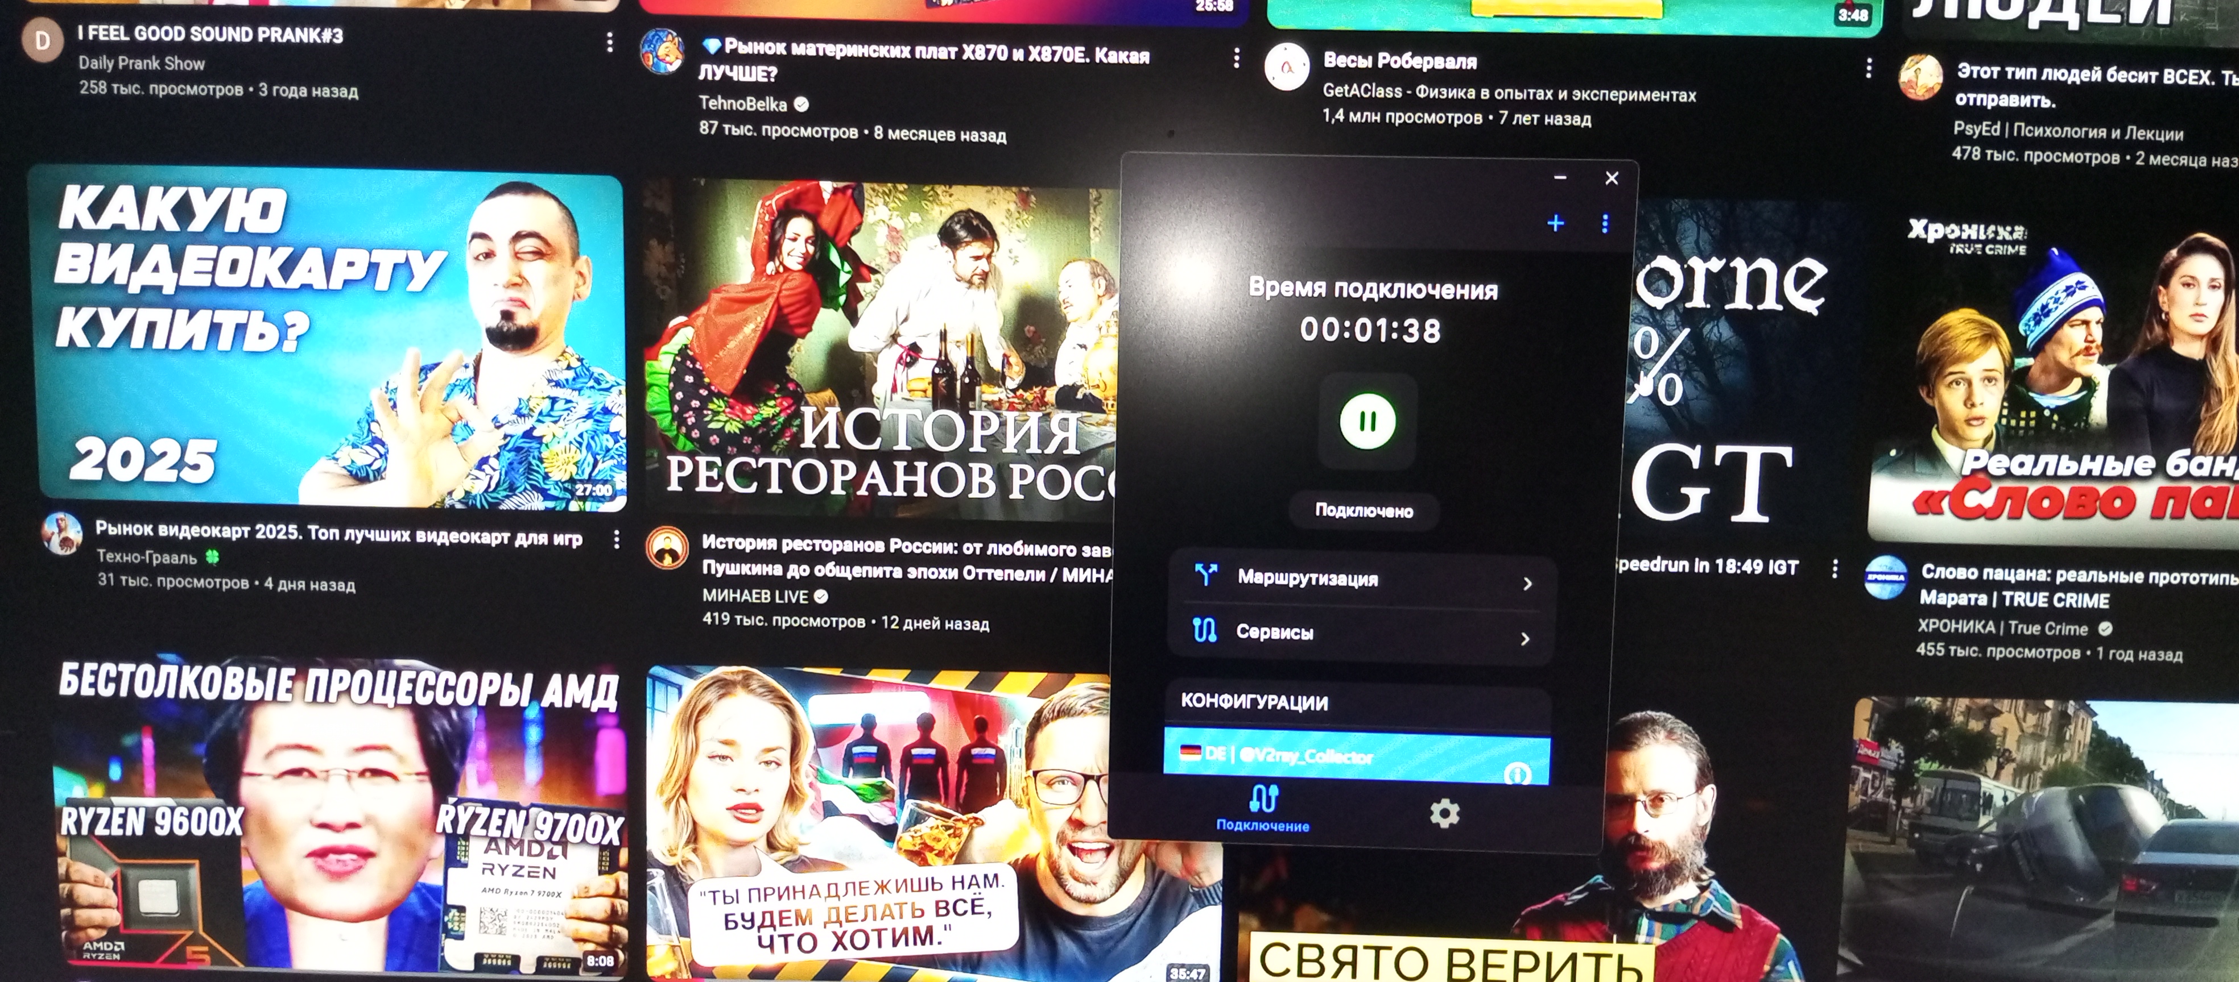Click the МИНАЕВ LIVE channel avatar
The width and height of the screenshot is (2239, 982).
667,549
